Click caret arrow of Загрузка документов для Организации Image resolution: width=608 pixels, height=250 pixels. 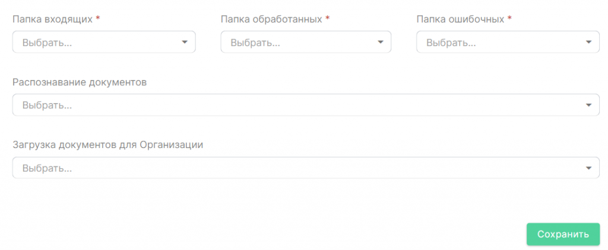(588, 168)
